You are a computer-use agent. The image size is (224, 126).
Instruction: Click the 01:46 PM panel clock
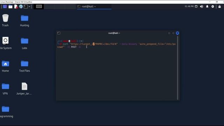[189, 6]
